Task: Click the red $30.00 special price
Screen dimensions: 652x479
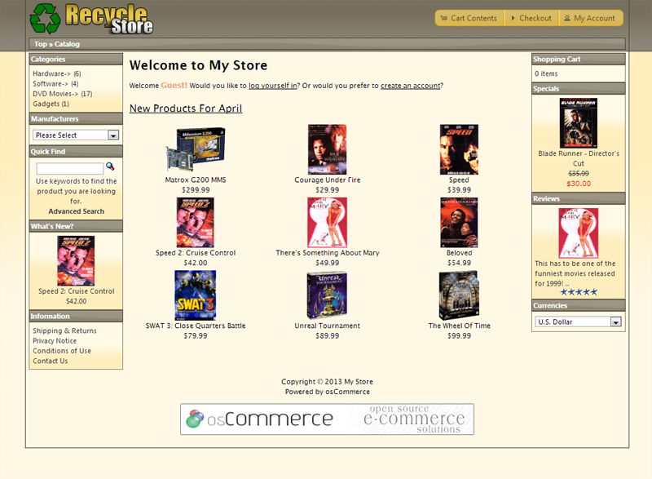Action: (x=579, y=184)
